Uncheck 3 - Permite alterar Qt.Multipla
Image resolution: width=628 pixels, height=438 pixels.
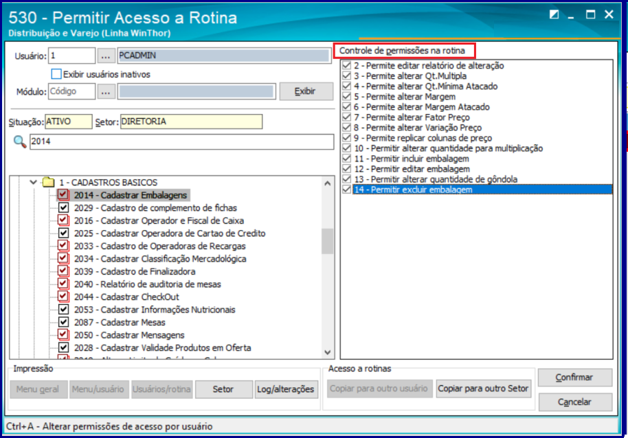click(x=347, y=76)
